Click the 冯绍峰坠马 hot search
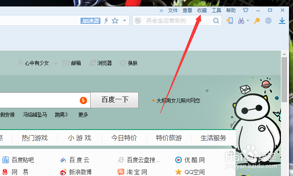Screen dimensions: 293x176 click(x=35, y=115)
